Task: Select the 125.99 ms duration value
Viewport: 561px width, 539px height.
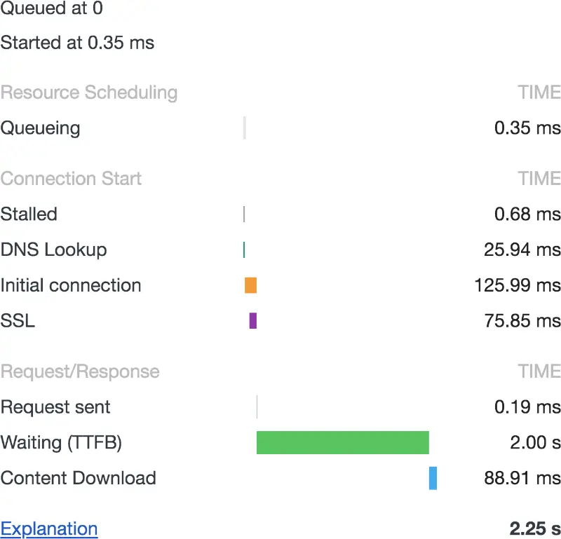Action: [x=518, y=285]
